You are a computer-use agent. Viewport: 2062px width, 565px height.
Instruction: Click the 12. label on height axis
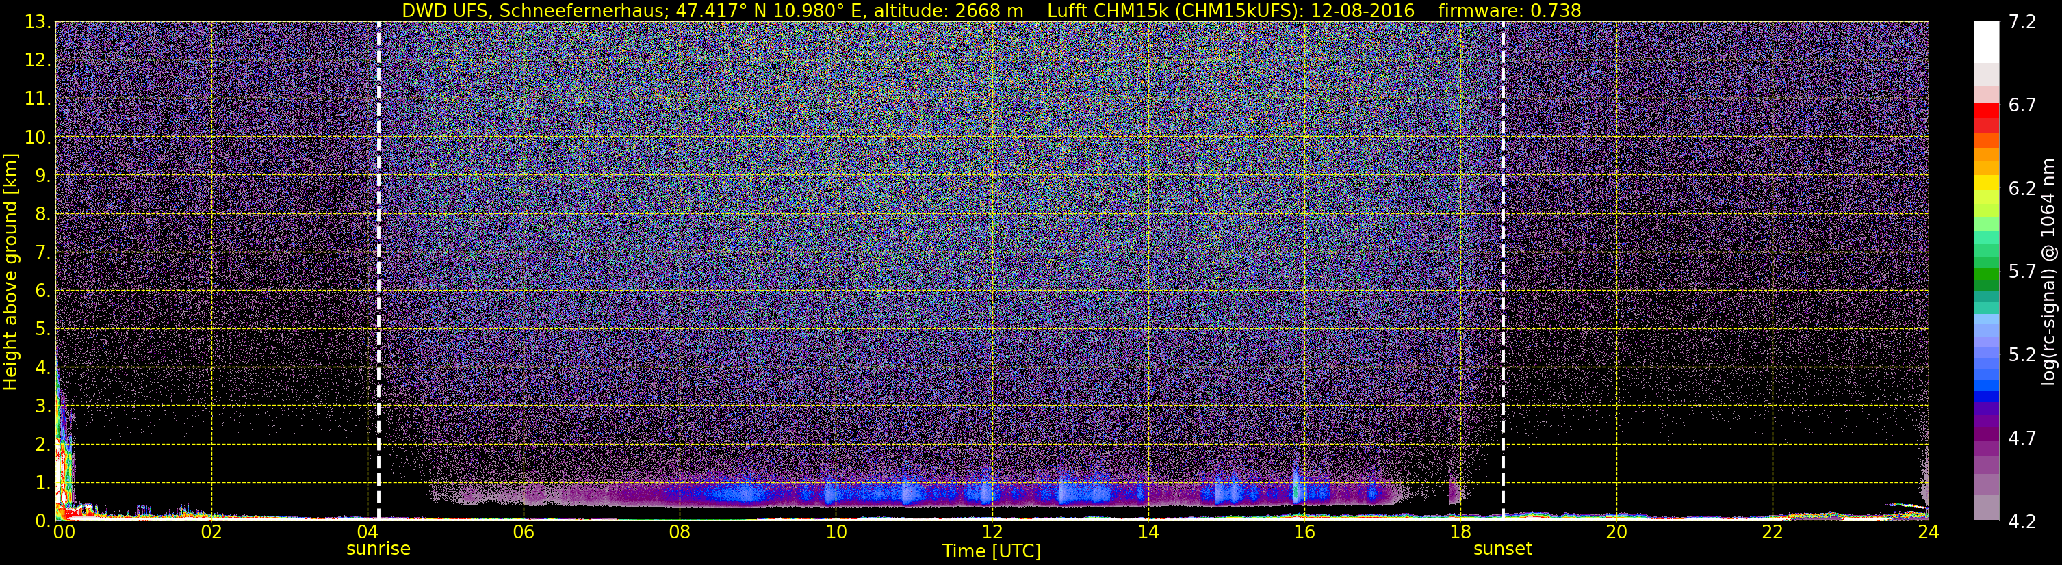tap(38, 61)
